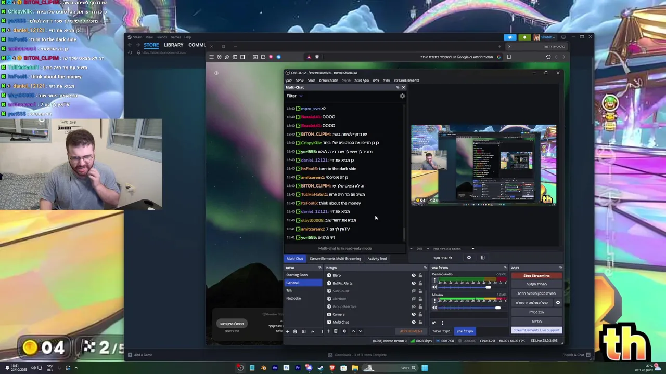Viewport: 666px width, 374px height.
Task: Click ADD ELEMENT button
Action: pyautogui.click(x=411, y=331)
